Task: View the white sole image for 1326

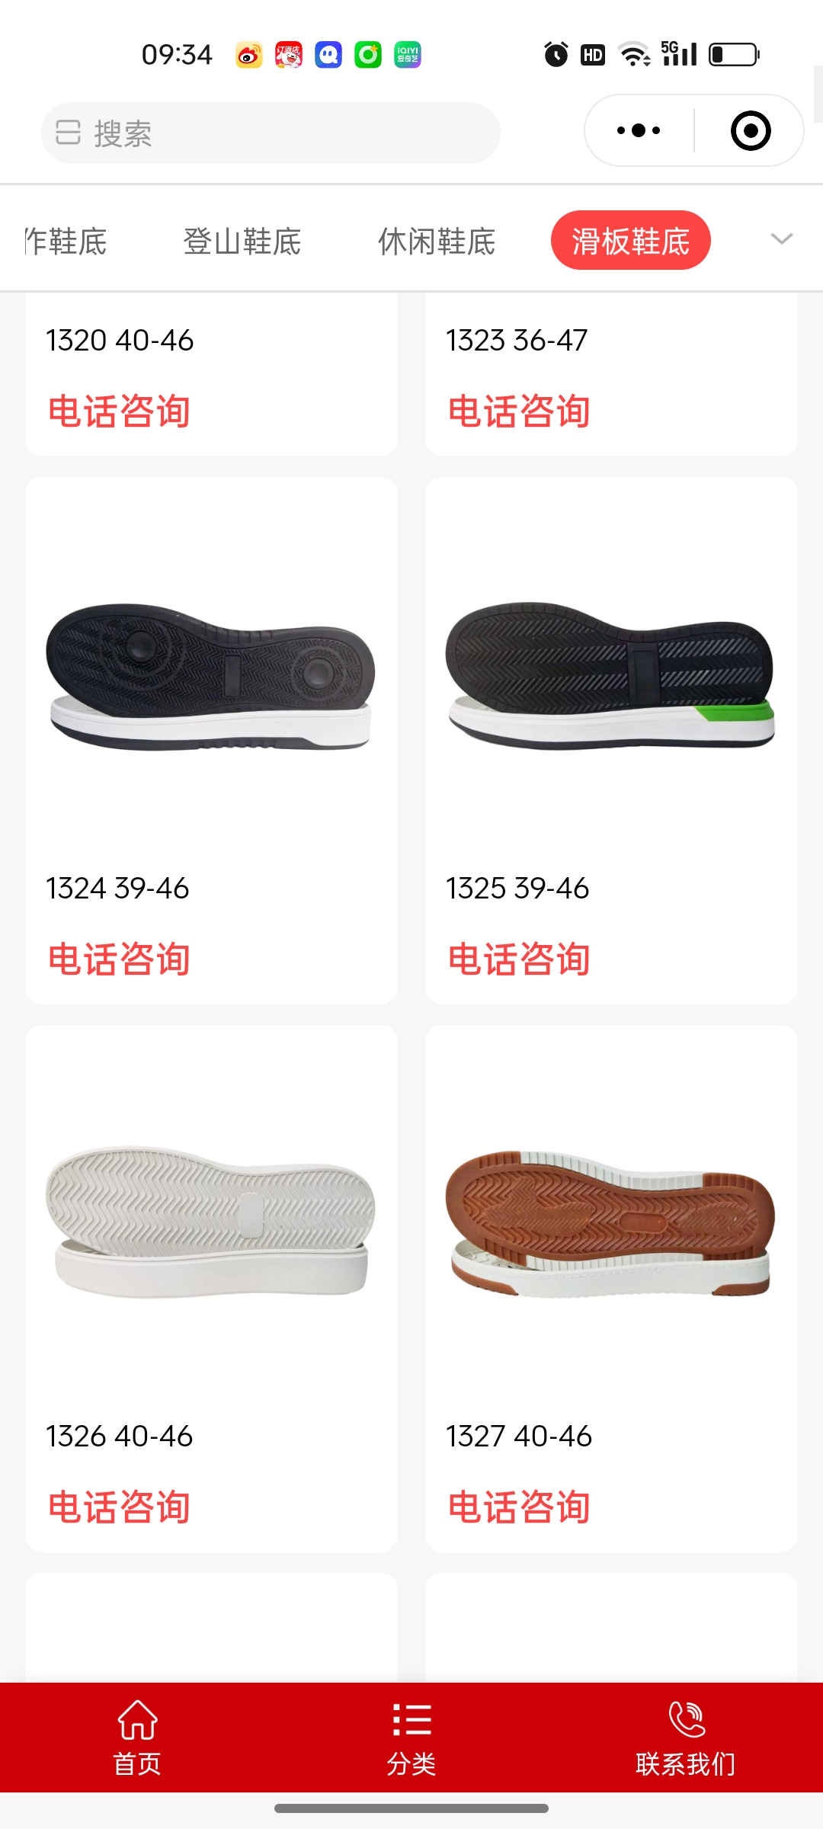Action: click(211, 1222)
